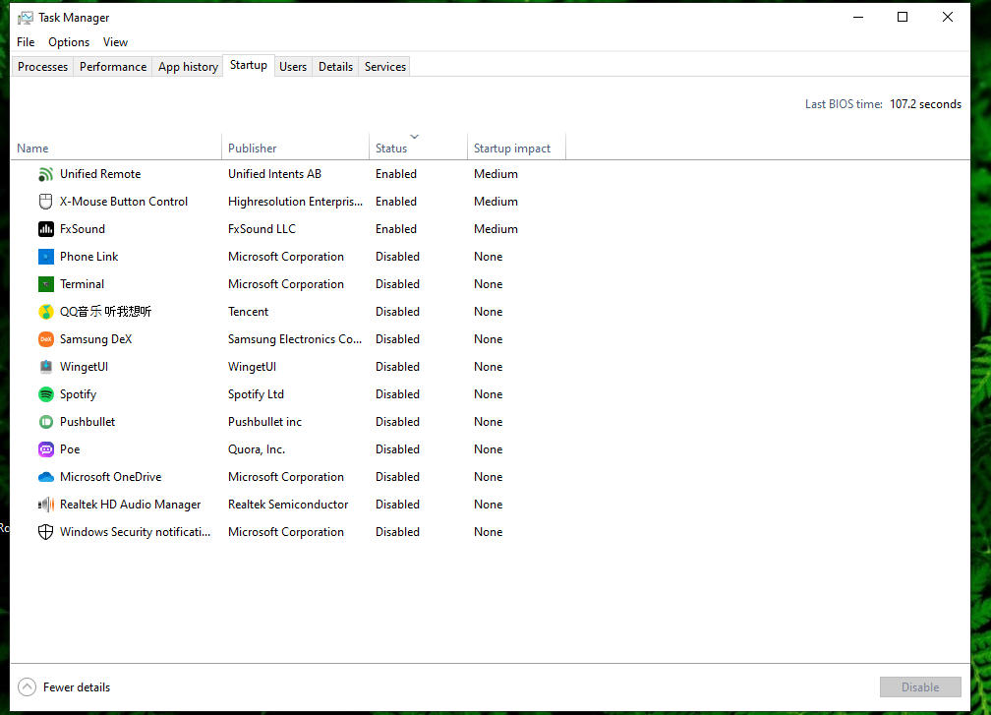Sort by the Name column header

click(116, 148)
